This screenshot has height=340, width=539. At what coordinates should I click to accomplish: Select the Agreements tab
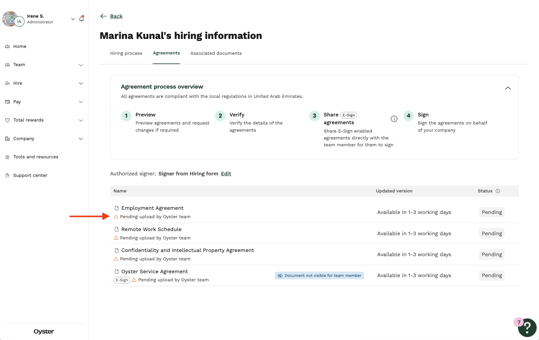tap(166, 53)
